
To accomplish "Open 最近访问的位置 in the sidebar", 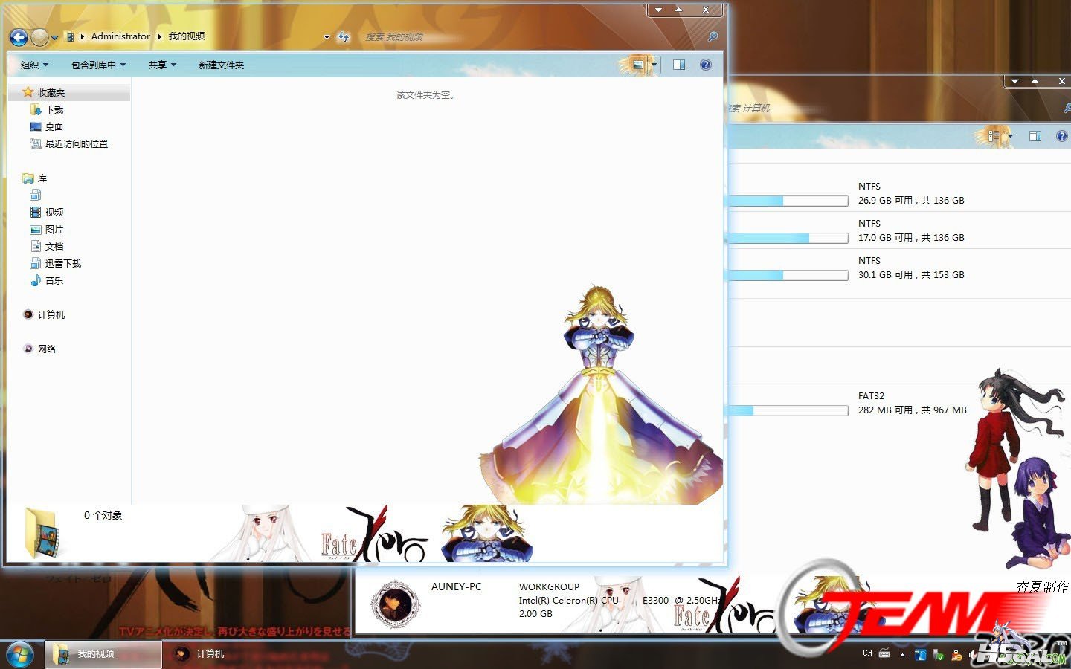I will click(76, 144).
